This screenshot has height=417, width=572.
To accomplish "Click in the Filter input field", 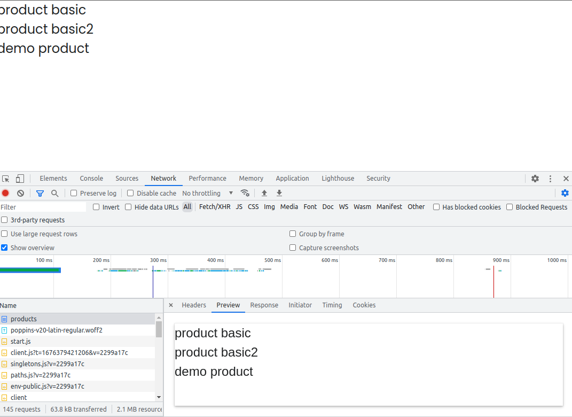I will pyautogui.click(x=43, y=207).
